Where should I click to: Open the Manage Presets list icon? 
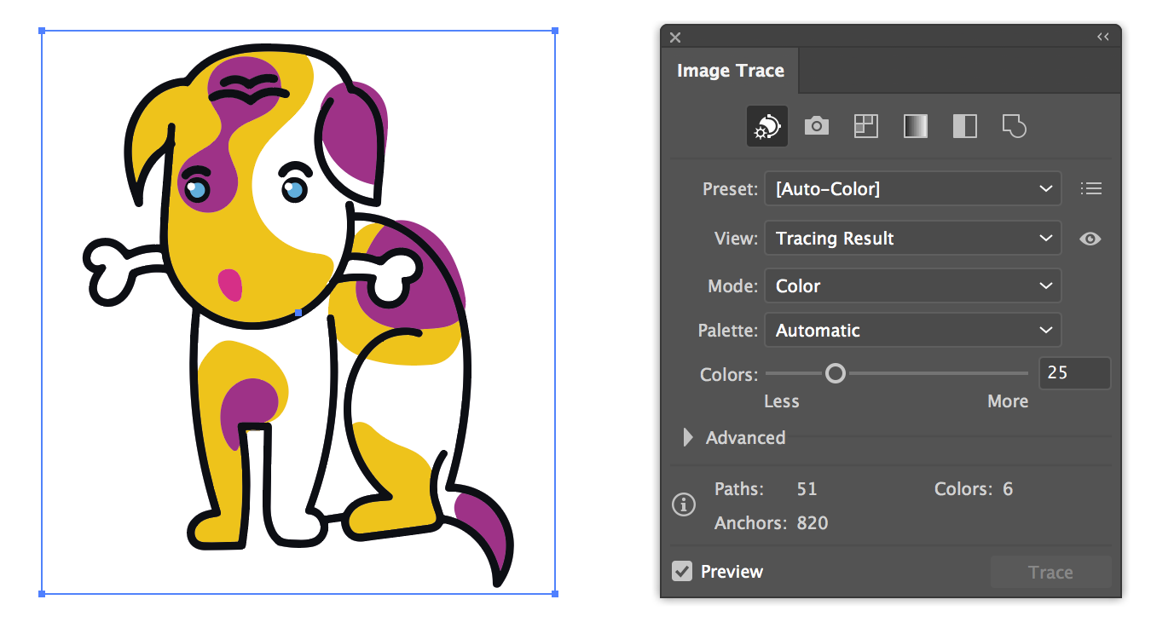1090,189
